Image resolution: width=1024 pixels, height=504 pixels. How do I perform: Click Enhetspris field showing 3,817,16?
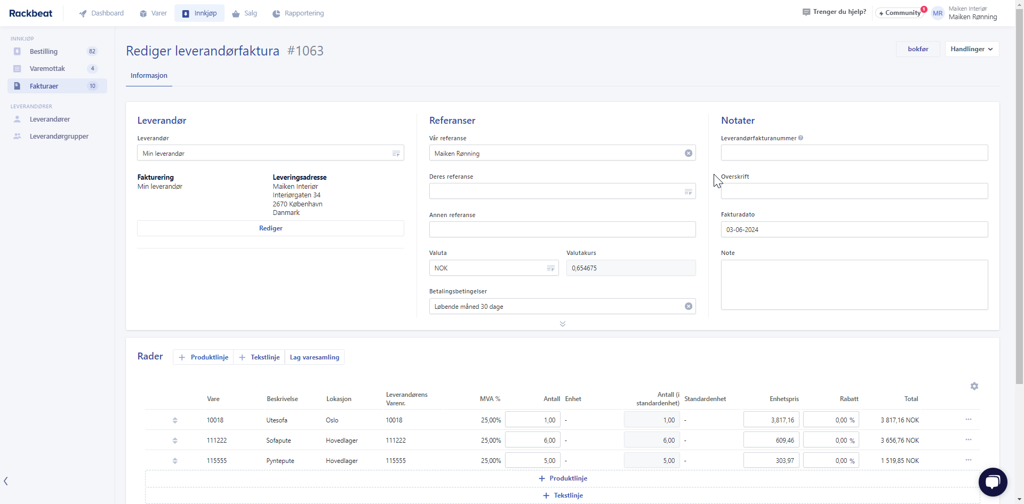(x=771, y=420)
